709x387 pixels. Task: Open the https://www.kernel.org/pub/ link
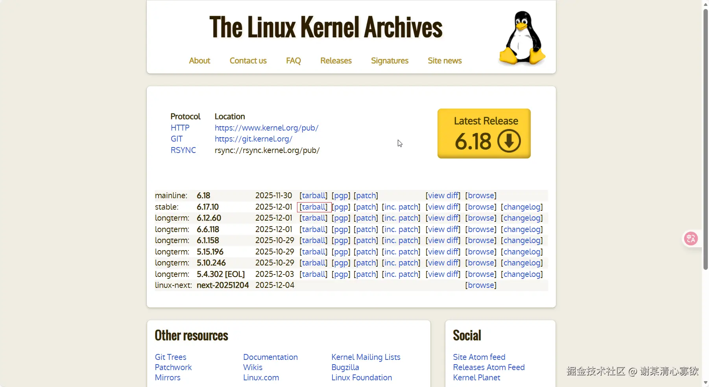(266, 128)
